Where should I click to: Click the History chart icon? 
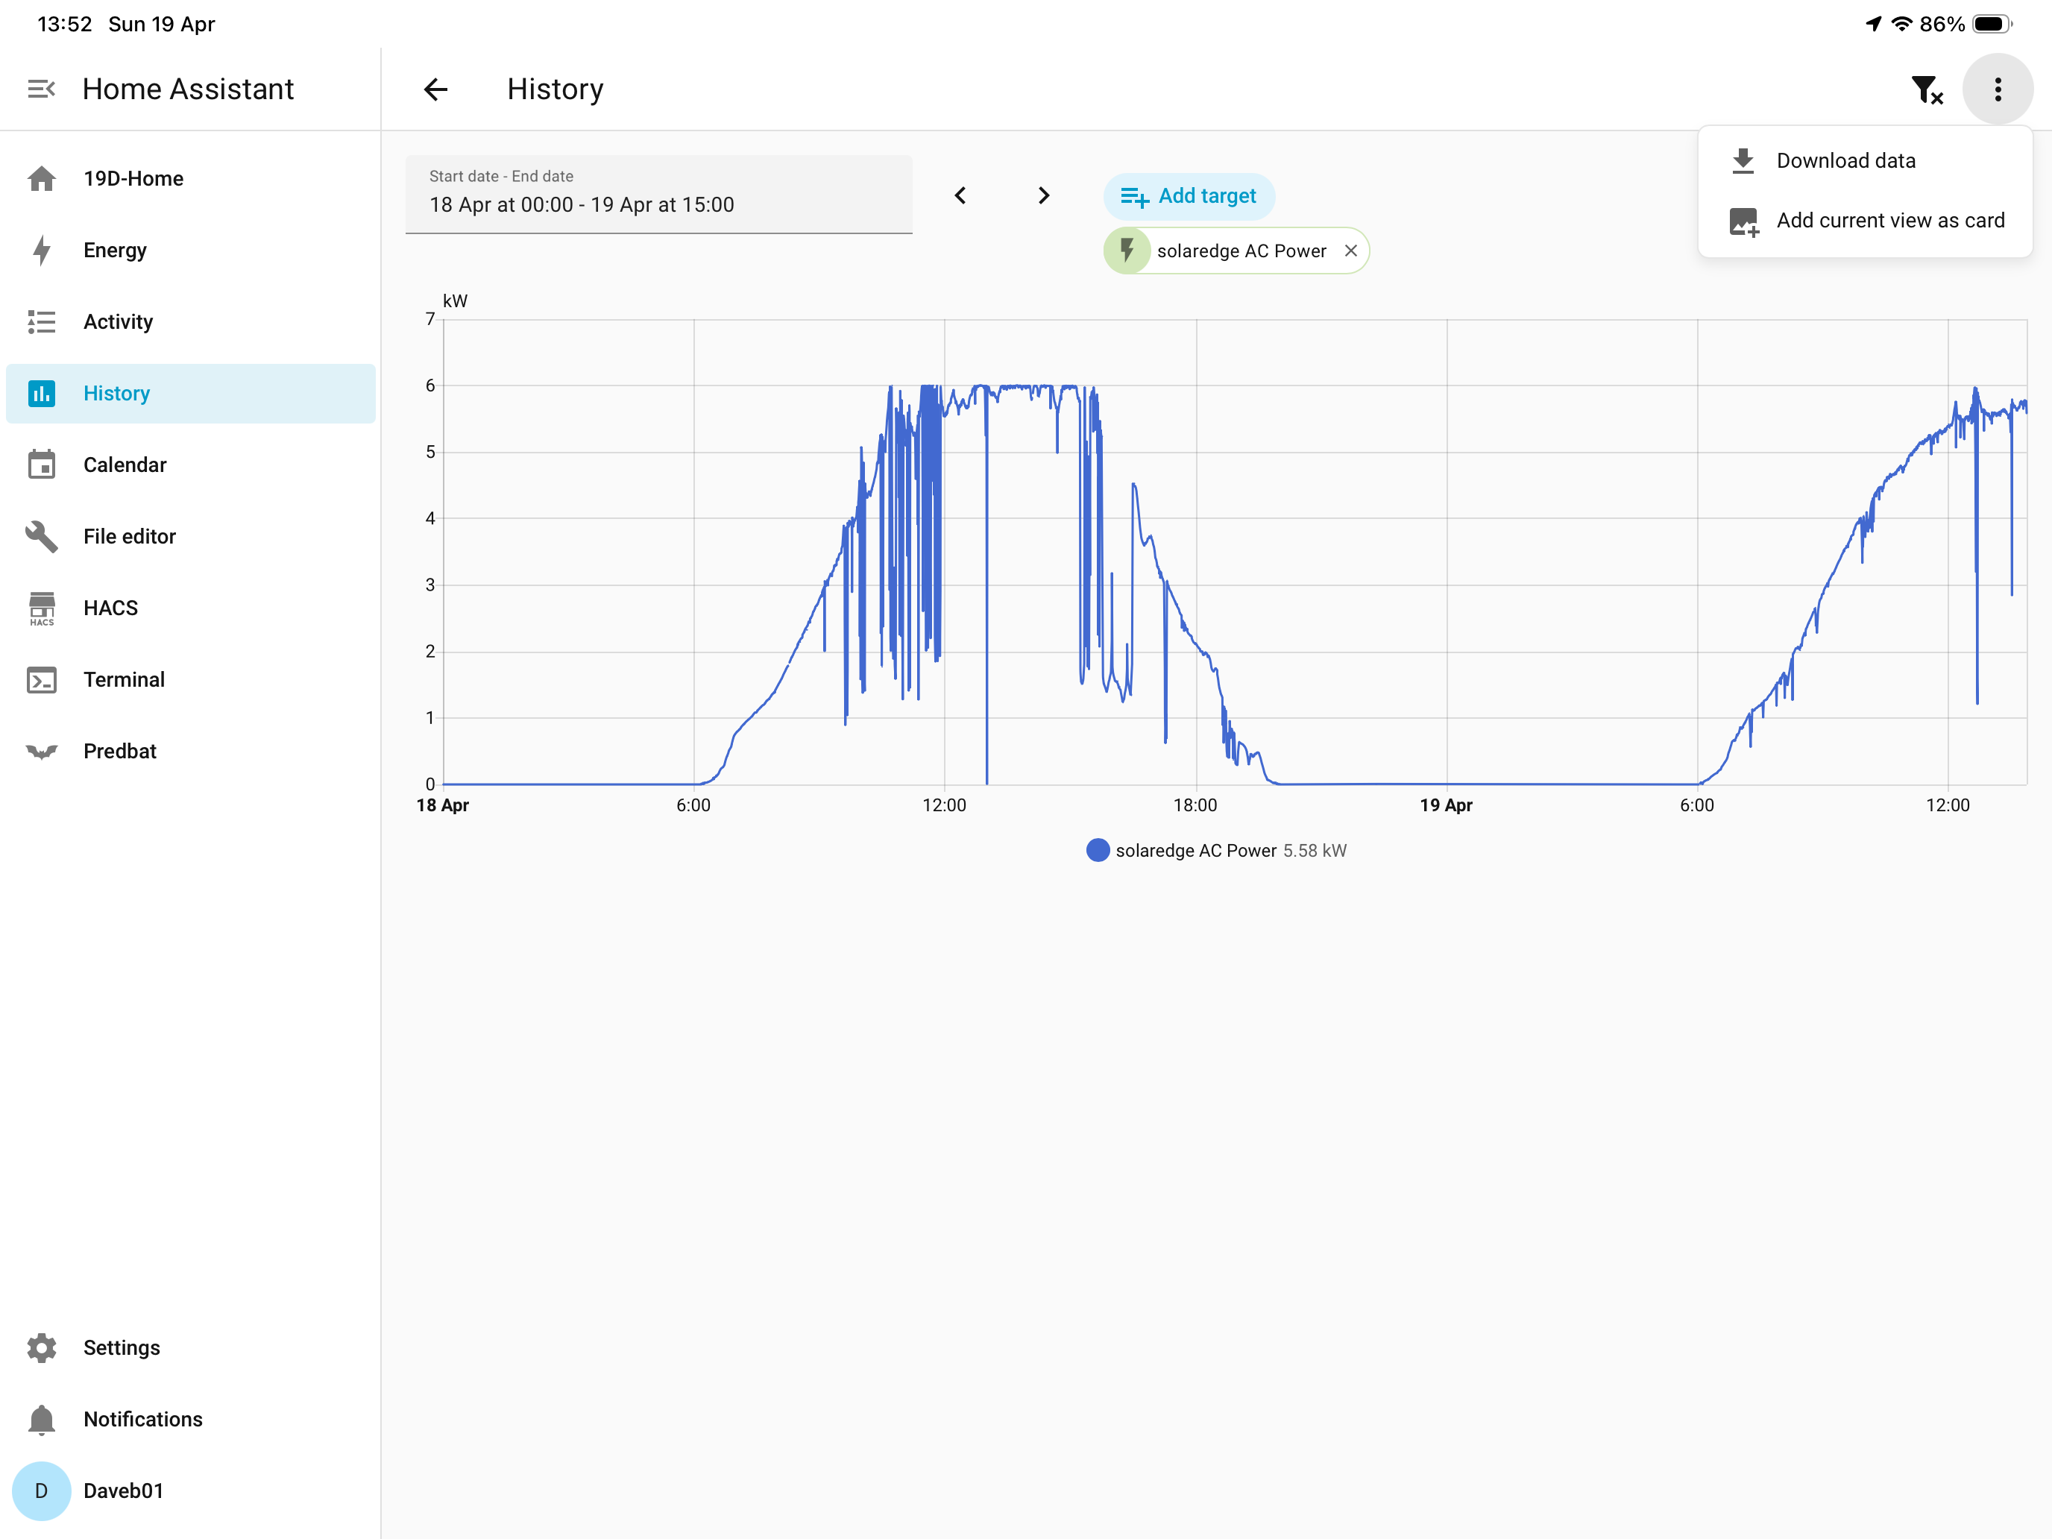pos(41,394)
